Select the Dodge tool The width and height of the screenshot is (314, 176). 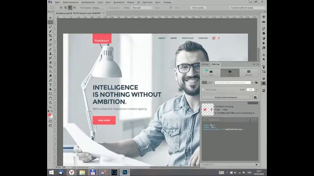pyautogui.click(x=51, y=76)
